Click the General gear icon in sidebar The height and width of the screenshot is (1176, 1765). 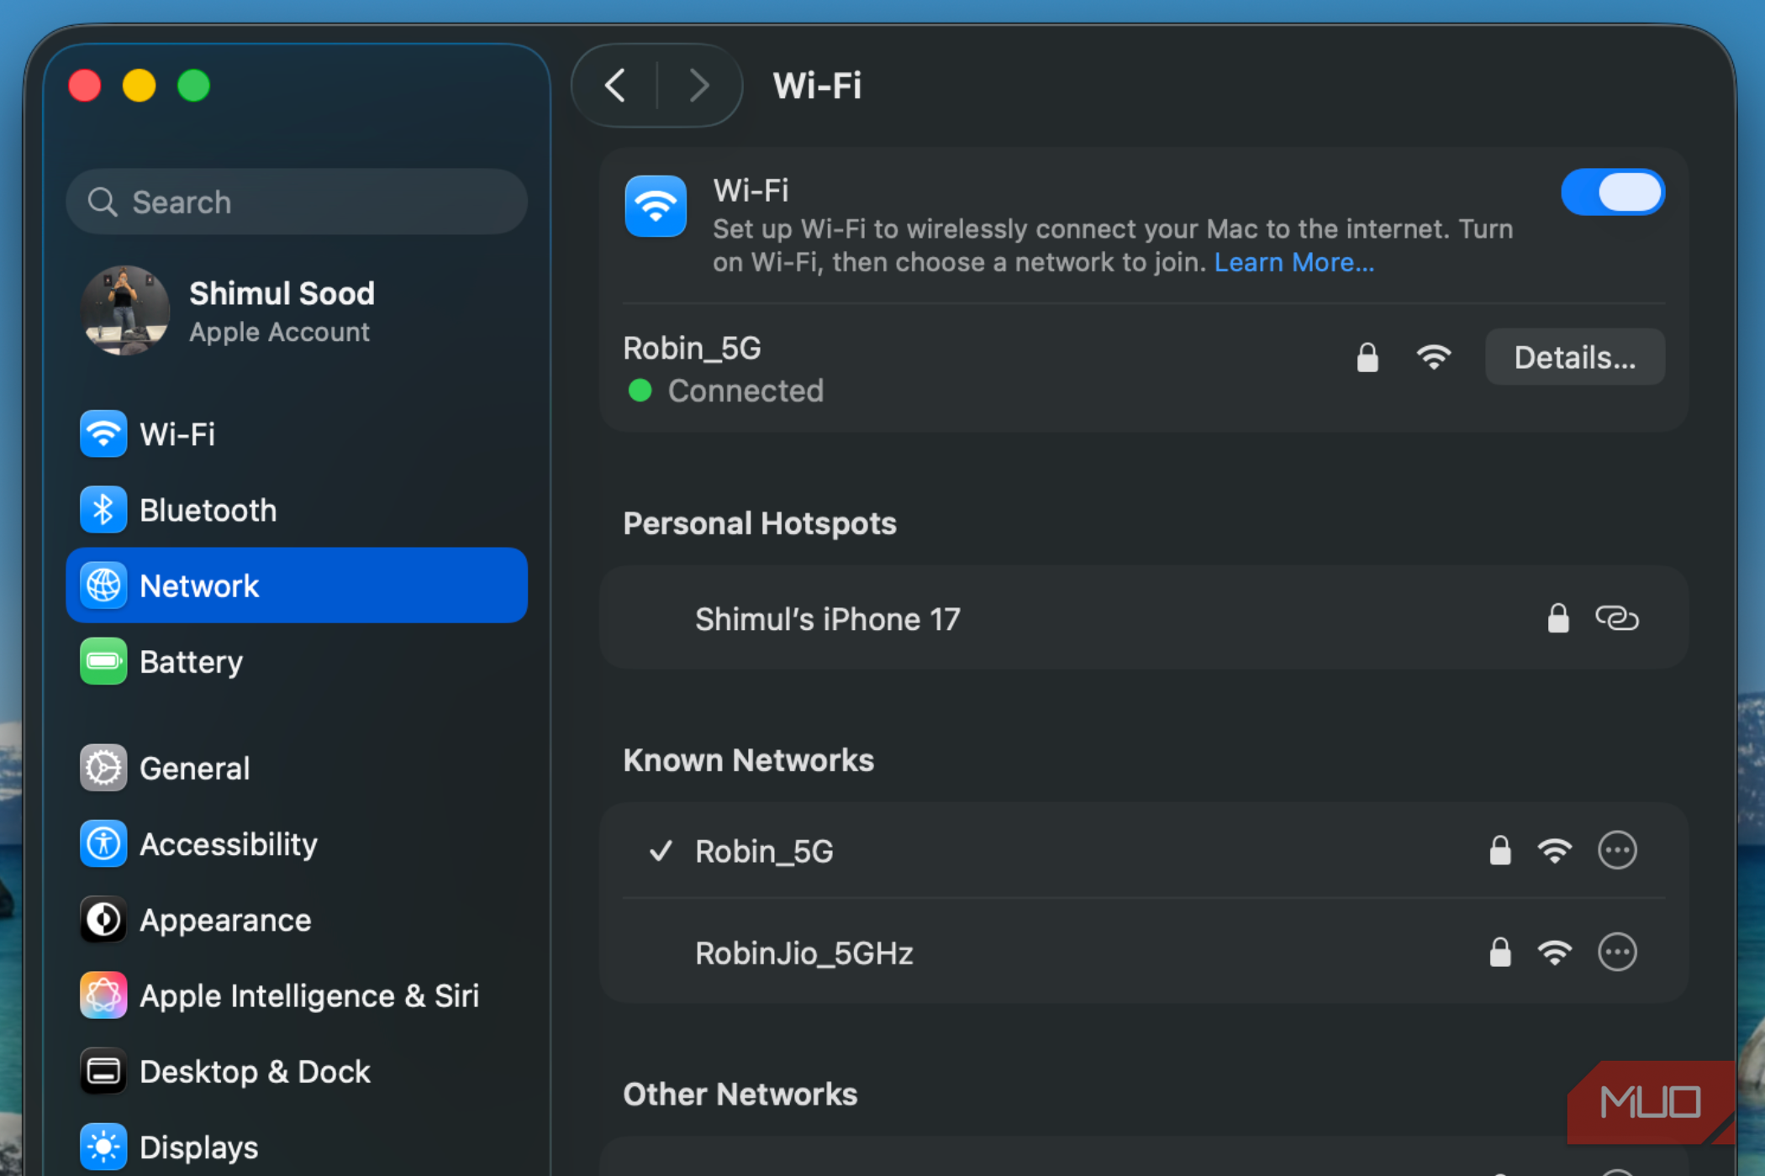103,768
